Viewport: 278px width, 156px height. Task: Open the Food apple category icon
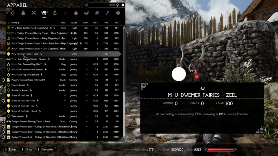(76, 13)
